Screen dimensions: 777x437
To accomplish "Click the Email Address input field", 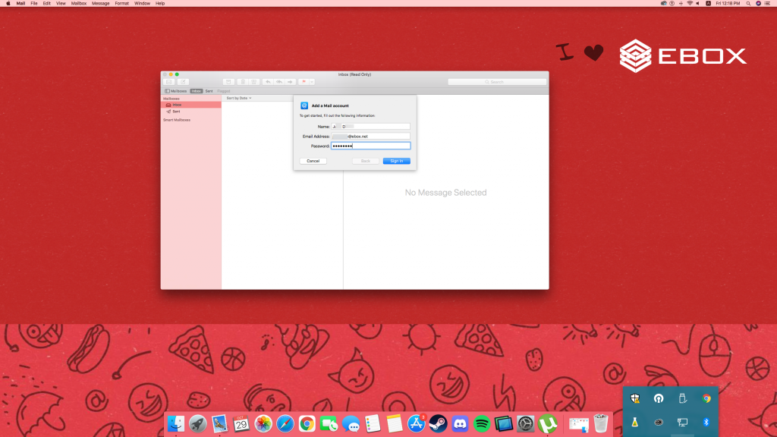I will pyautogui.click(x=371, y=136).
